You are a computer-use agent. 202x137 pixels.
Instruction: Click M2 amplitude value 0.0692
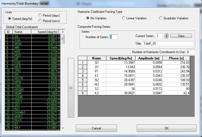coord(149,84)
